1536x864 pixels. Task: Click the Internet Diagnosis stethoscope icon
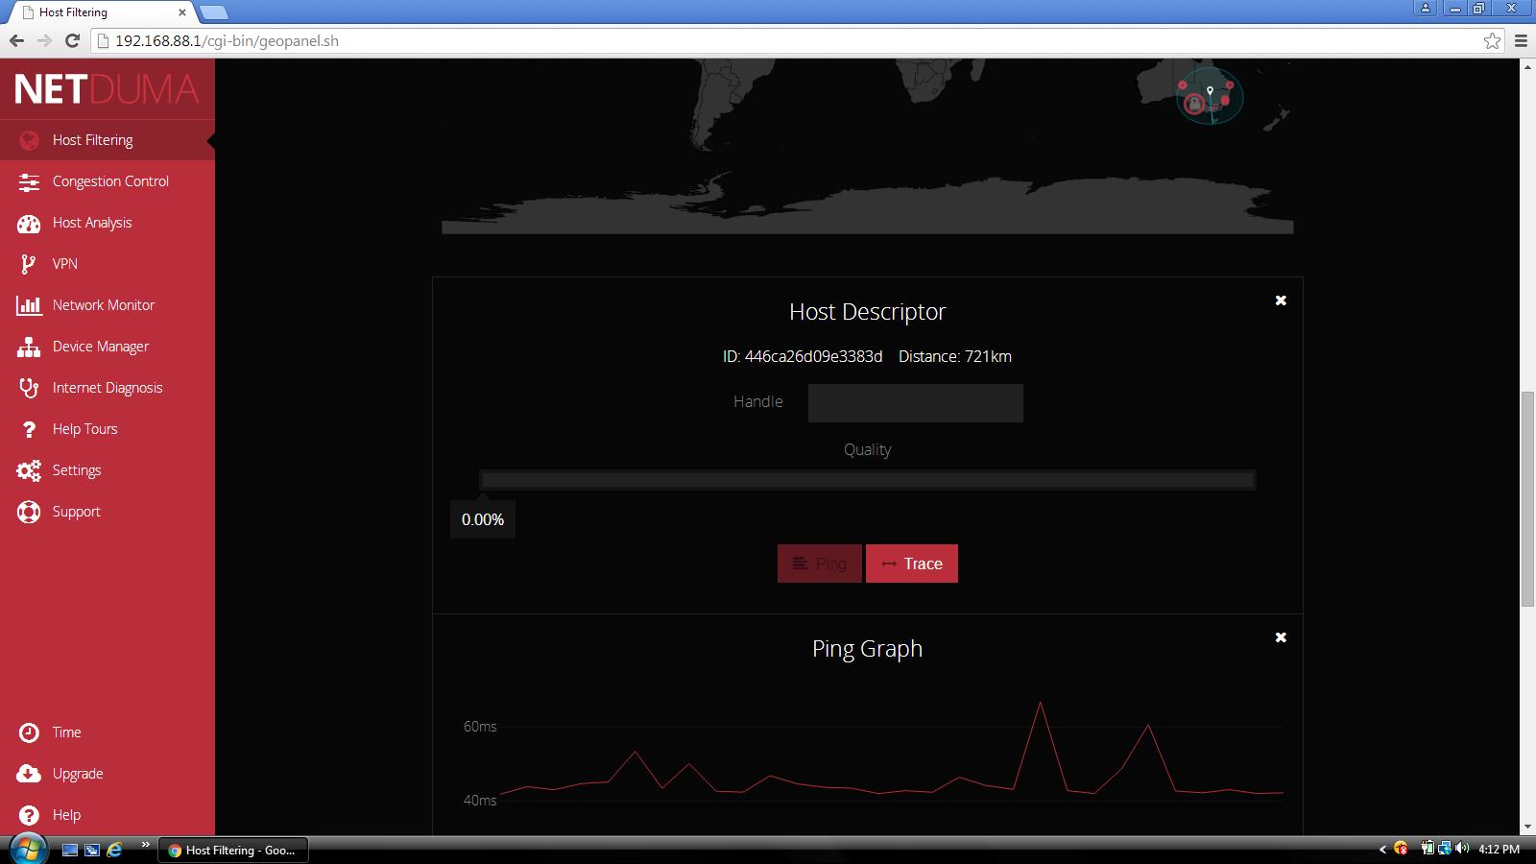pyautogui.click(x=29, y=388)
